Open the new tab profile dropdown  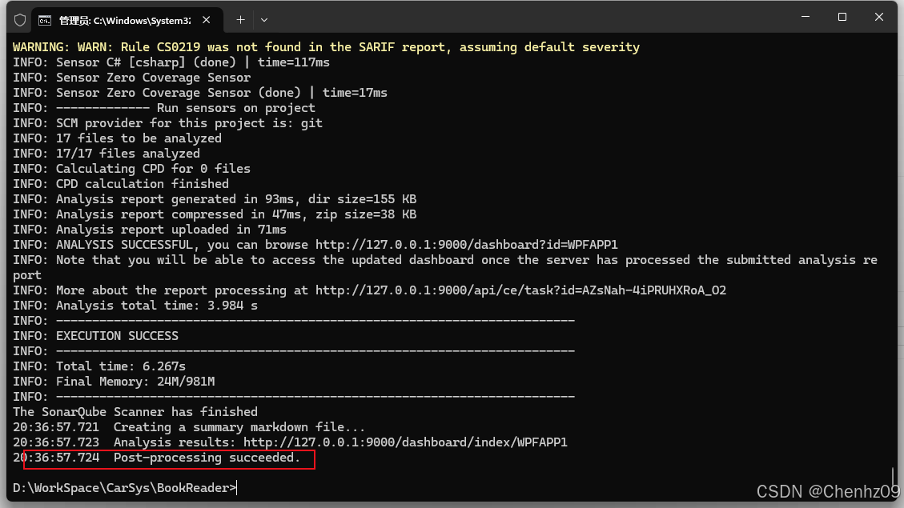[264, 20]
